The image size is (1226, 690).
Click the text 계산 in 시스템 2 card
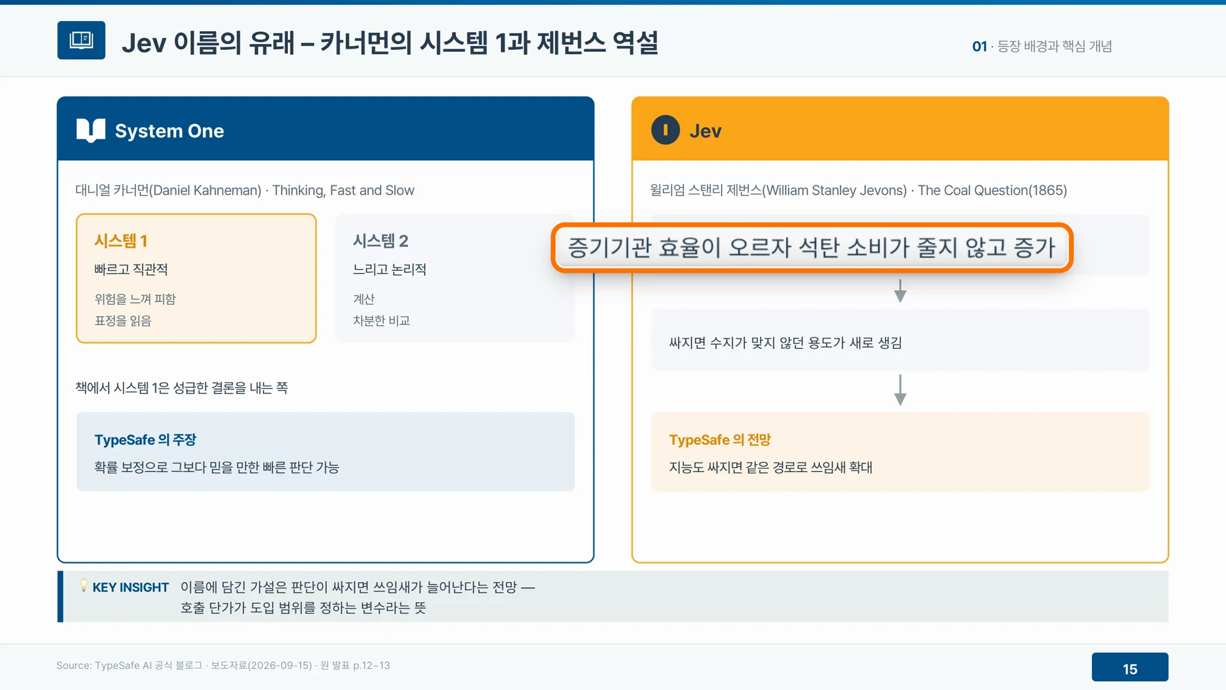(x=364, y=299)
